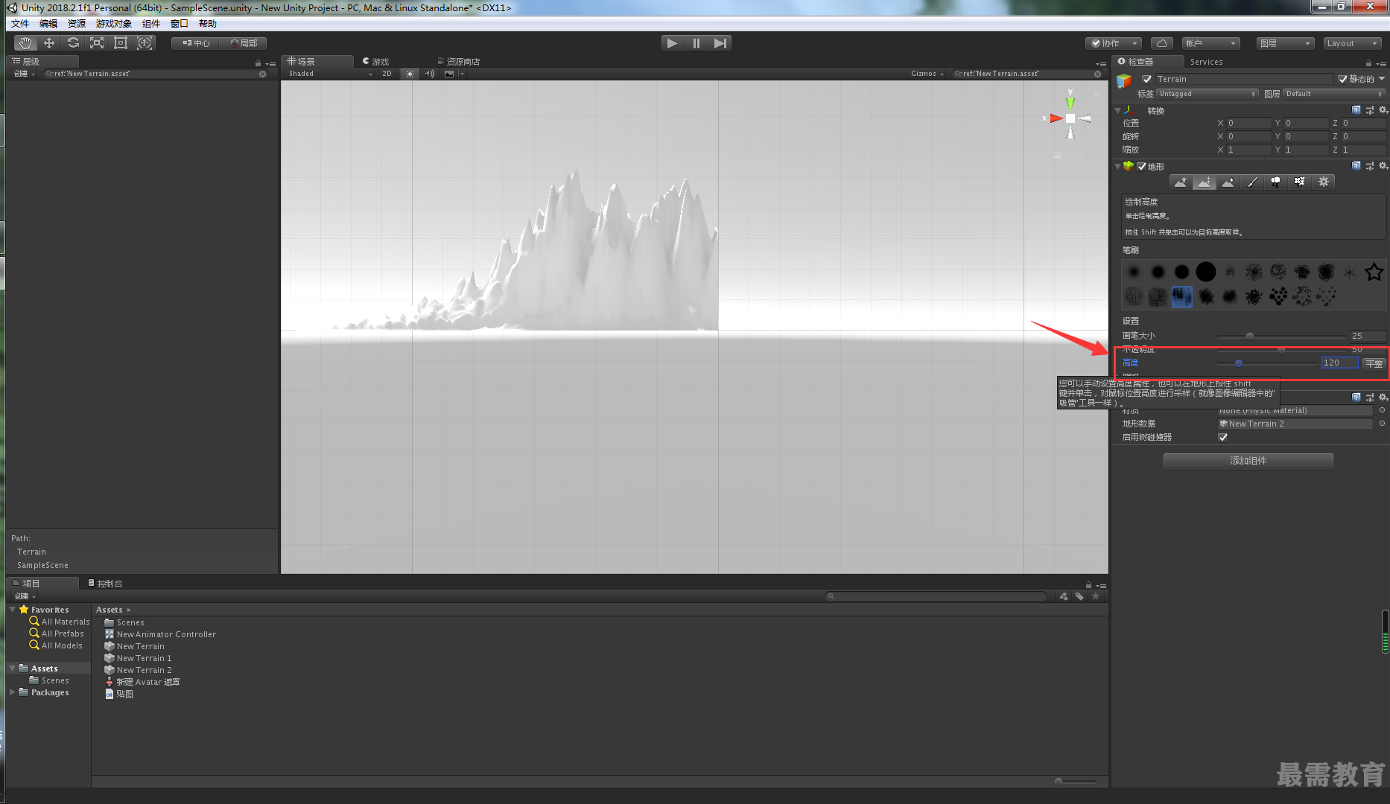This screenshot has height=804, width=1390.
Task: Click the Pause button
Action: [696, 43]
